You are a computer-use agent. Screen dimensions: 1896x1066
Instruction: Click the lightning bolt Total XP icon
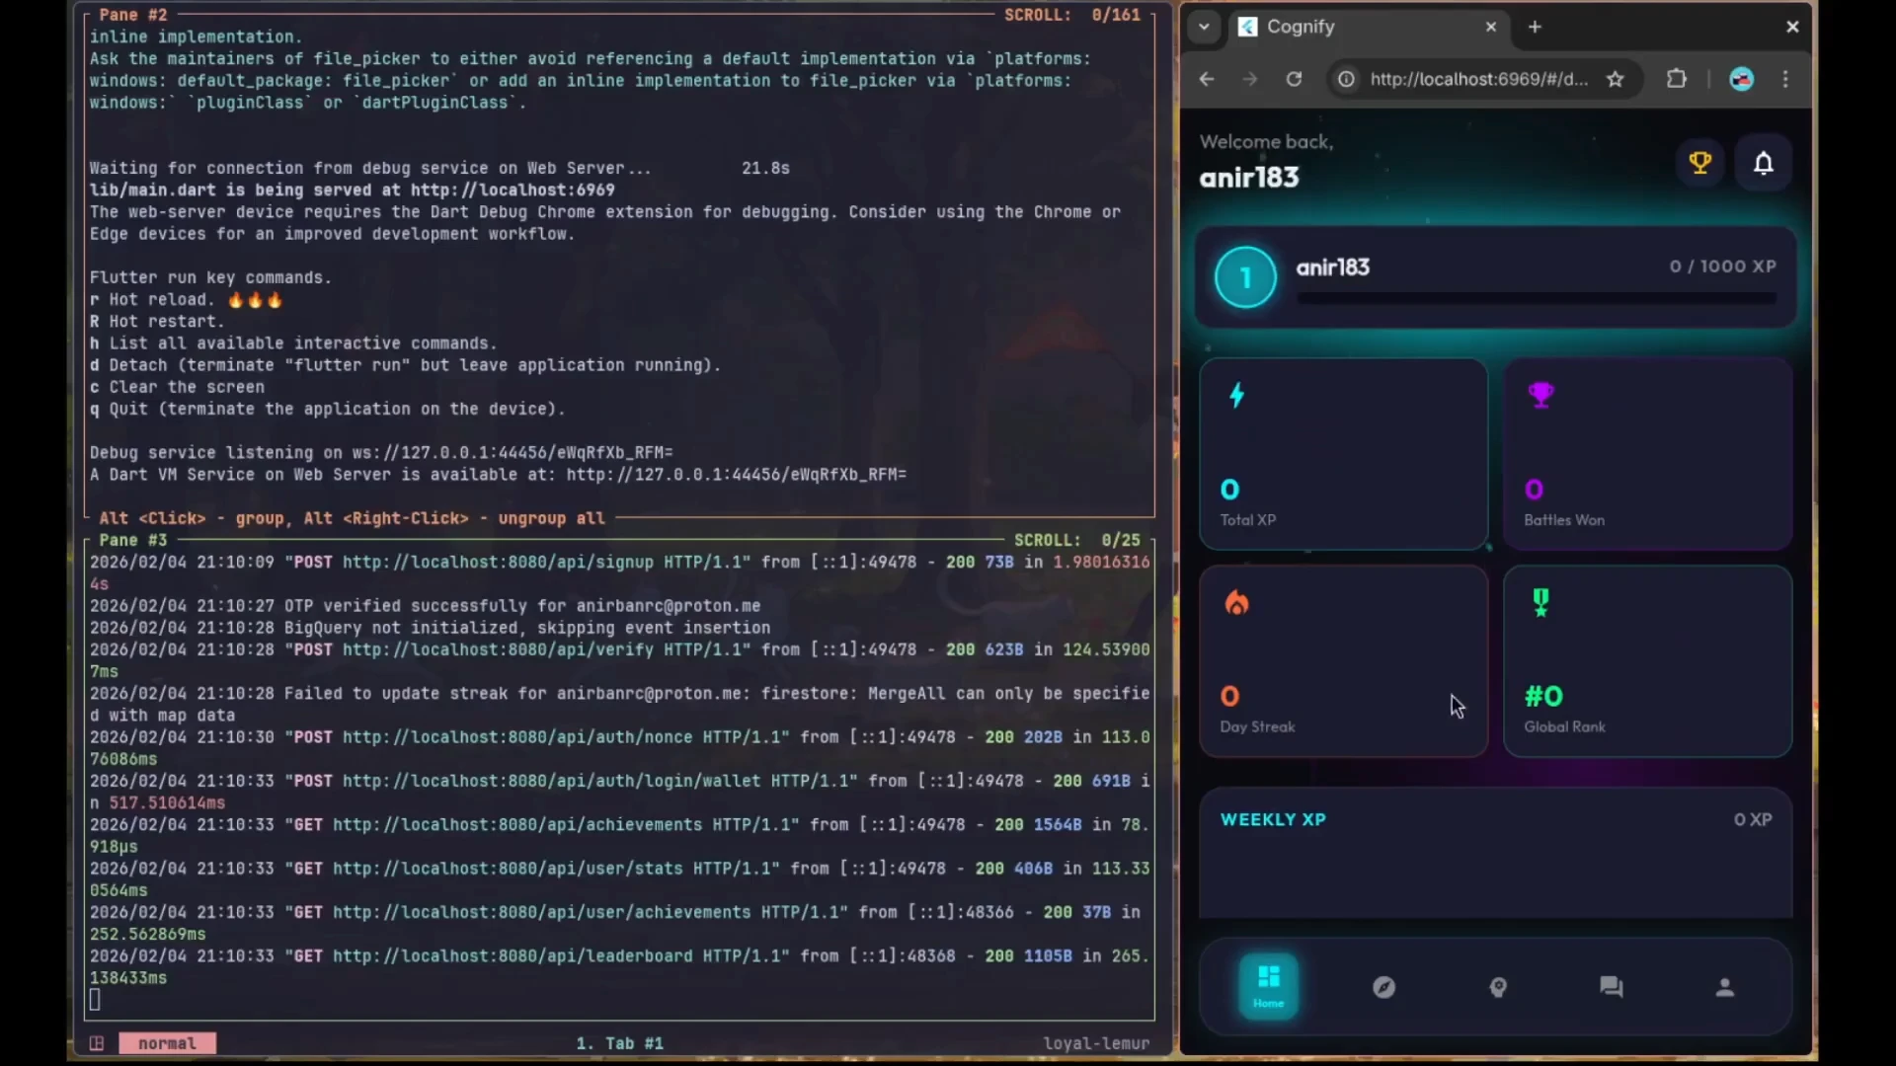pos(1236,396)
